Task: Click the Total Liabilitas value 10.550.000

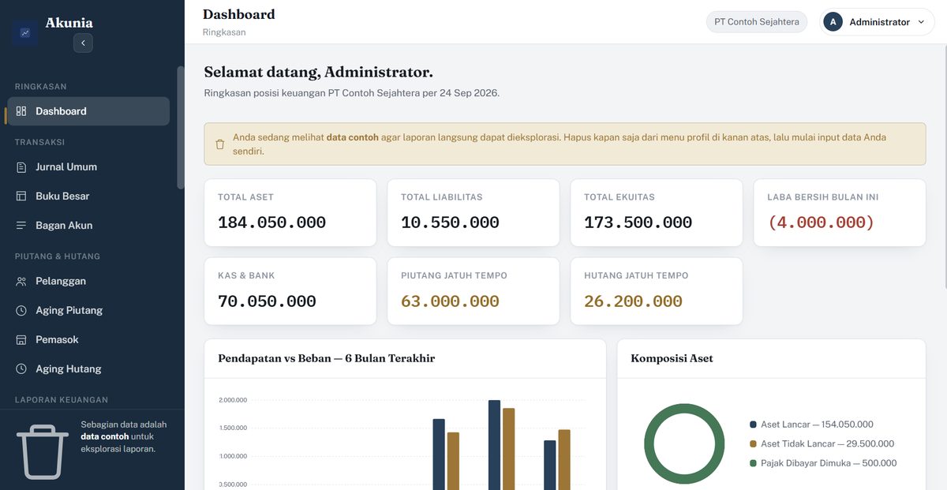Action: click(x=450, y=223)
